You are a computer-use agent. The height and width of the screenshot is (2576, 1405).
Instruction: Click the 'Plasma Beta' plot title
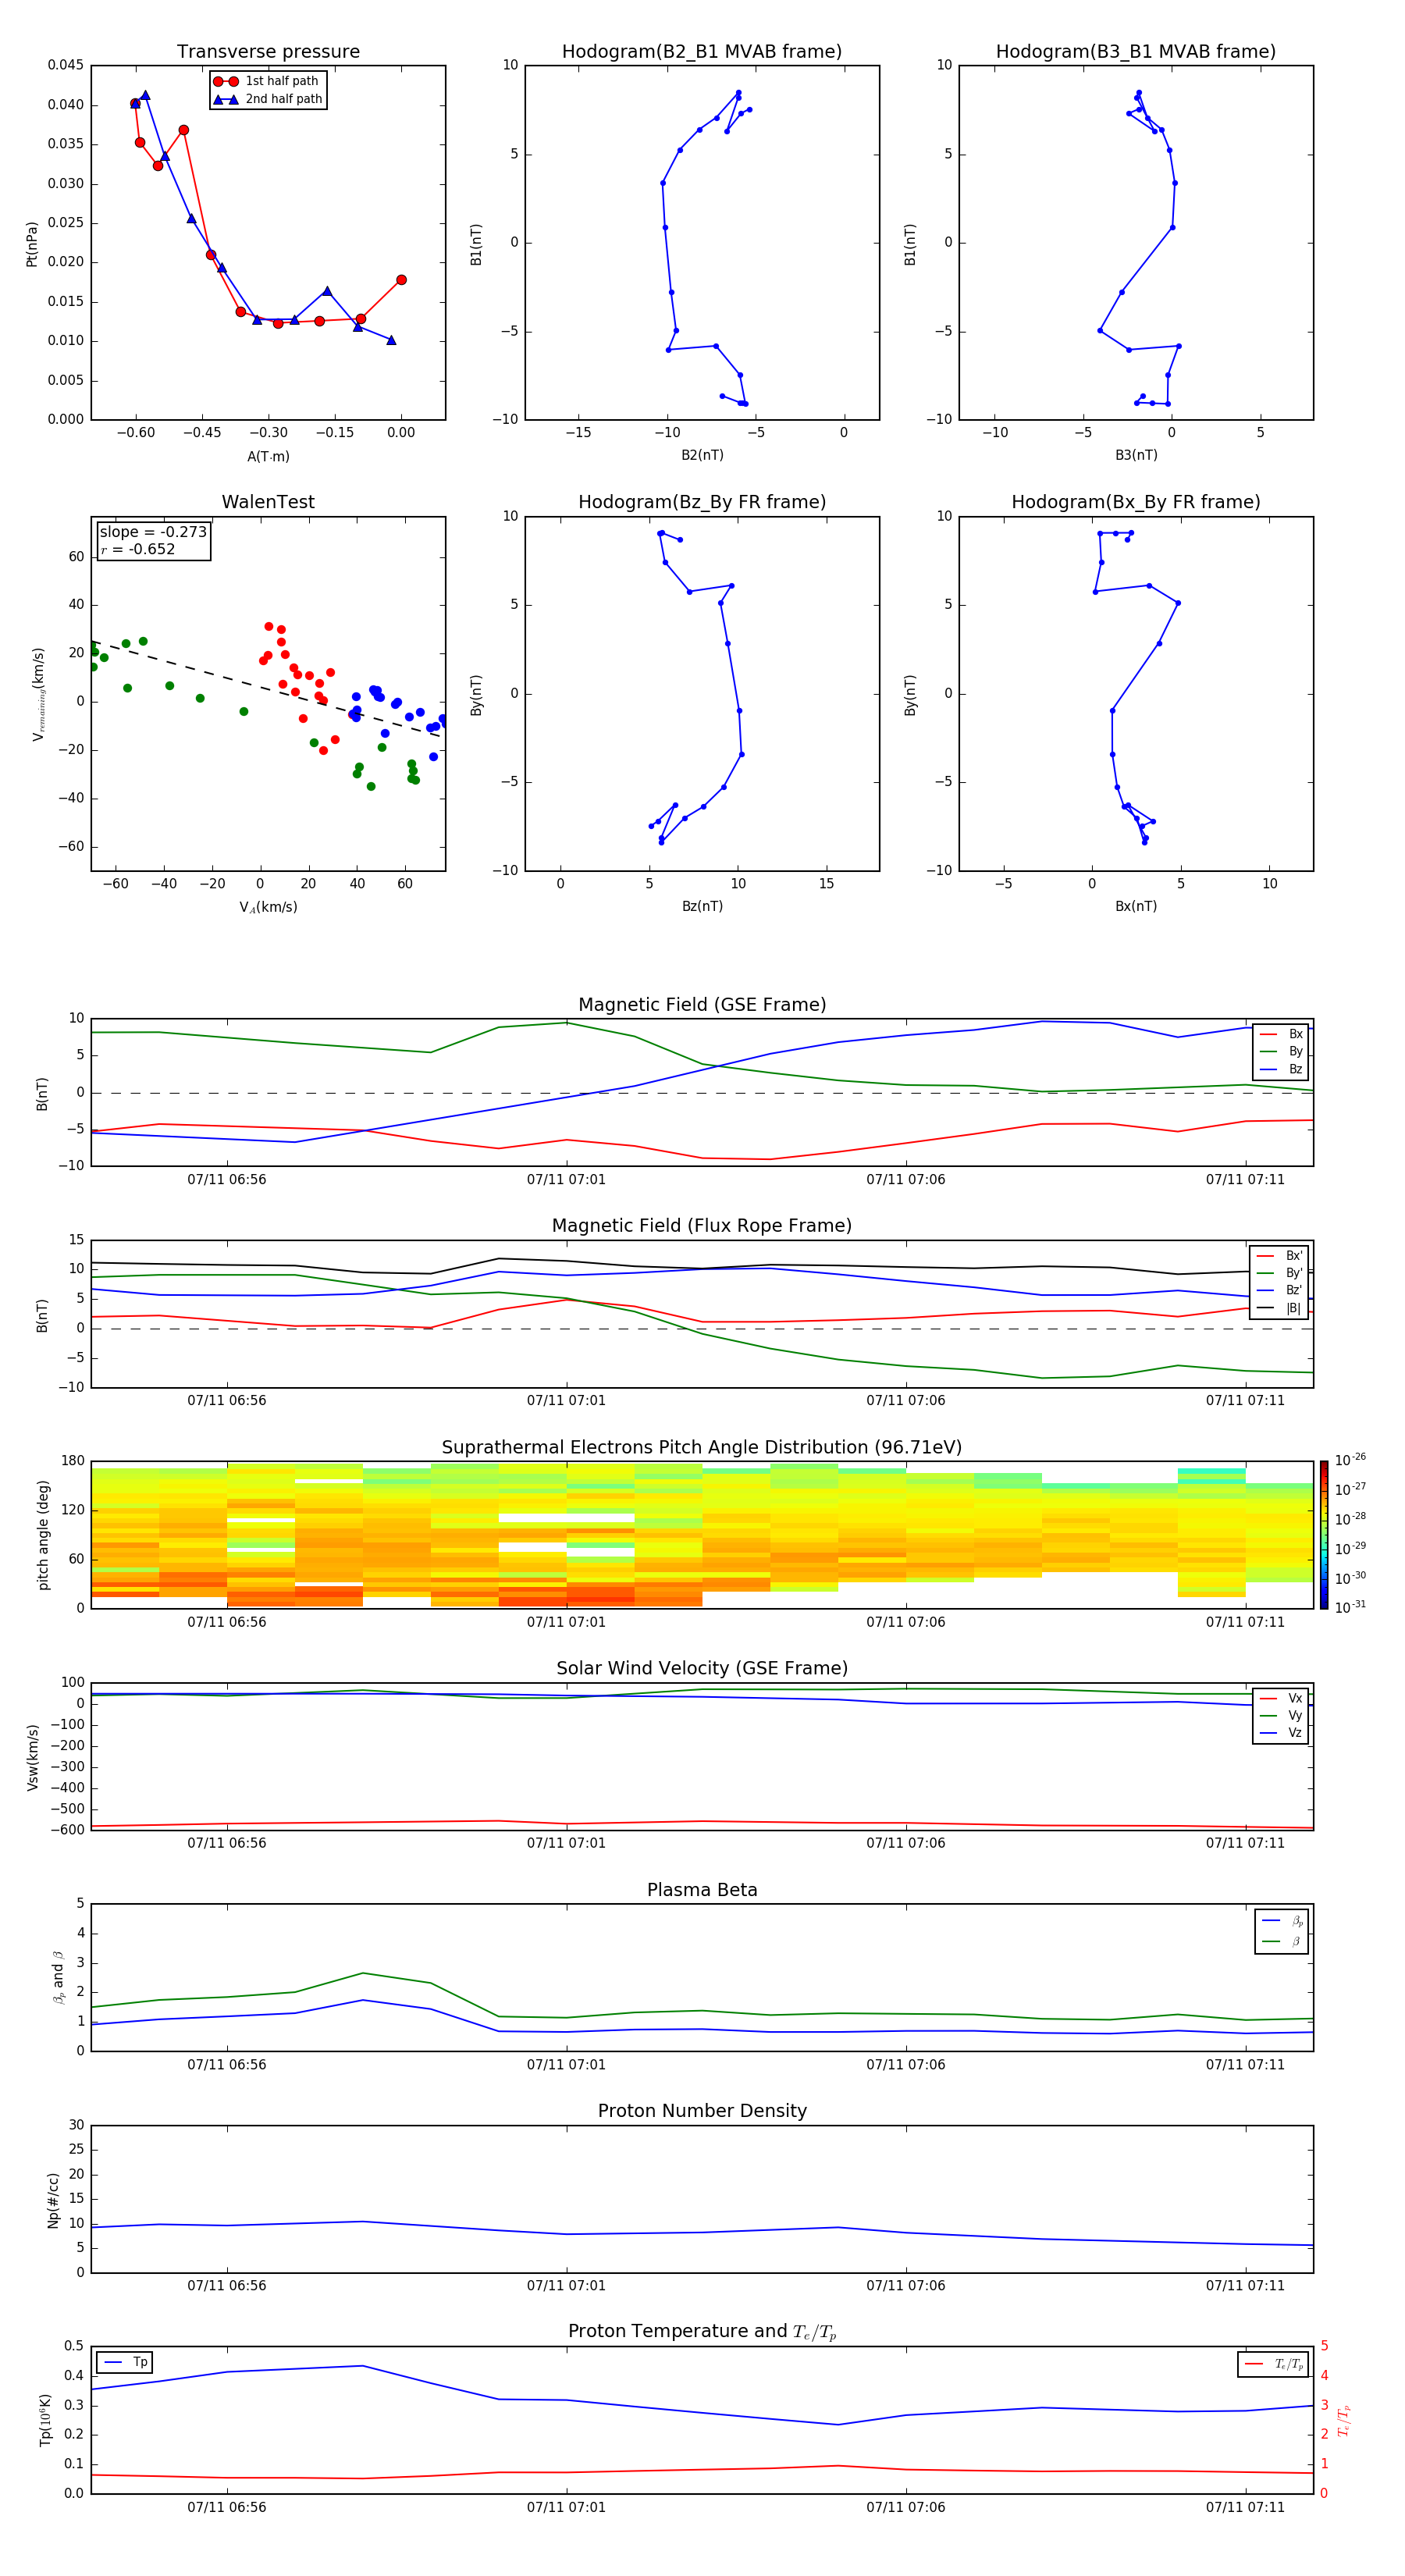702,1891
